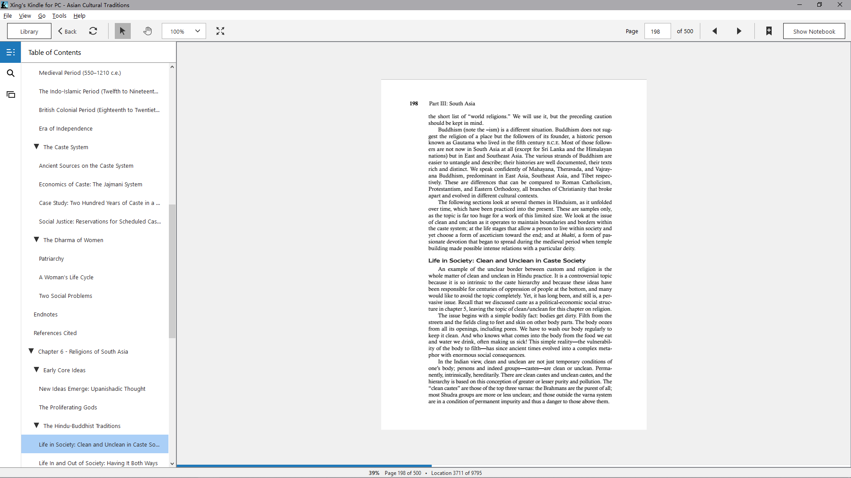Enter full screen mode

pyautogui.click(x=220, y=31)
